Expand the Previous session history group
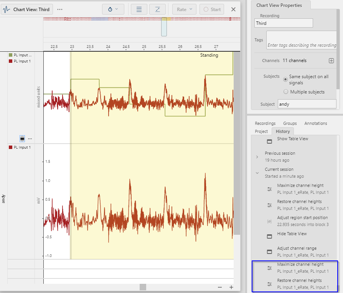Viewport: 343px width, 293px height. [257, 157]
